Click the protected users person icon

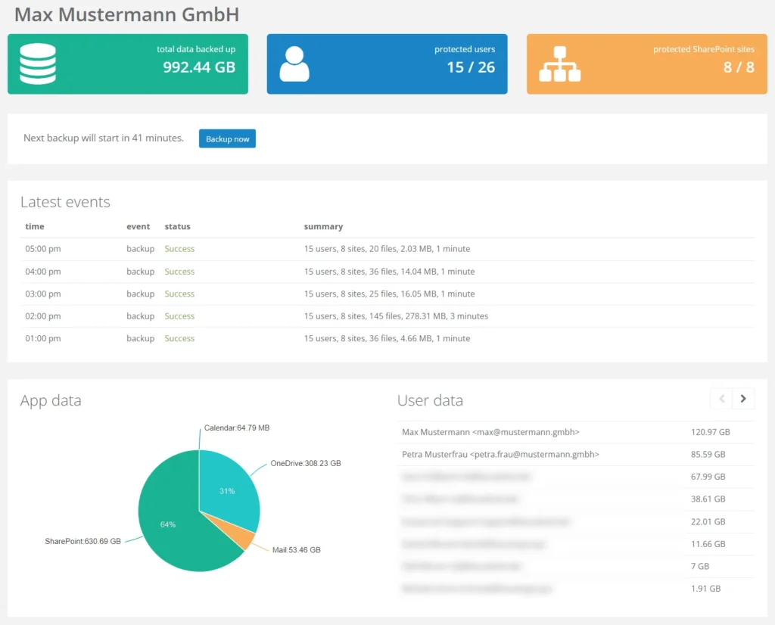pos(294,64)
